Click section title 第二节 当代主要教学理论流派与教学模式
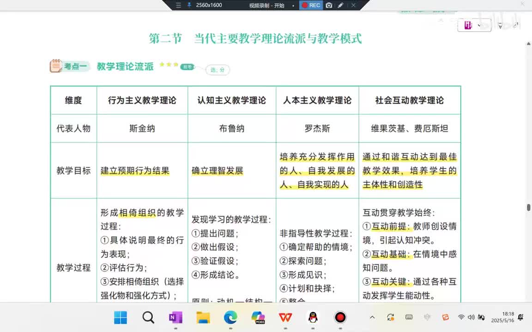 pyautogui.click(x=255, y=38)
